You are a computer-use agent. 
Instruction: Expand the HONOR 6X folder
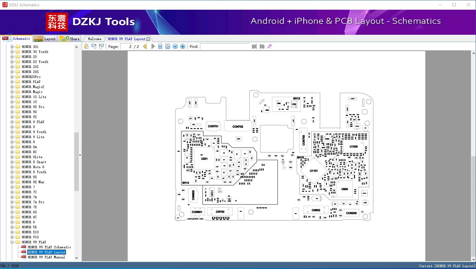coord(12,212)
